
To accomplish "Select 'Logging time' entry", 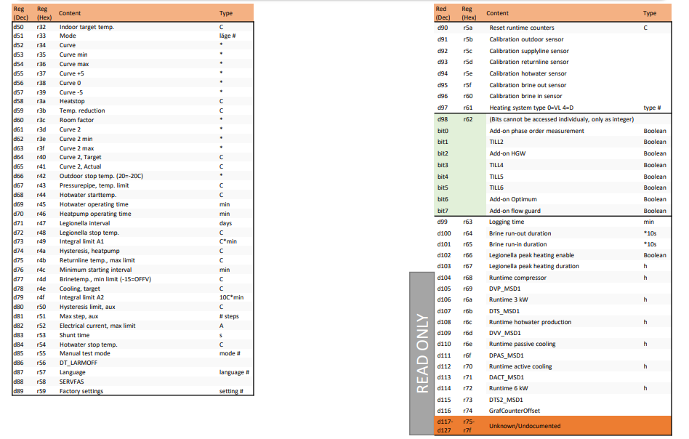I will (506, 222).
